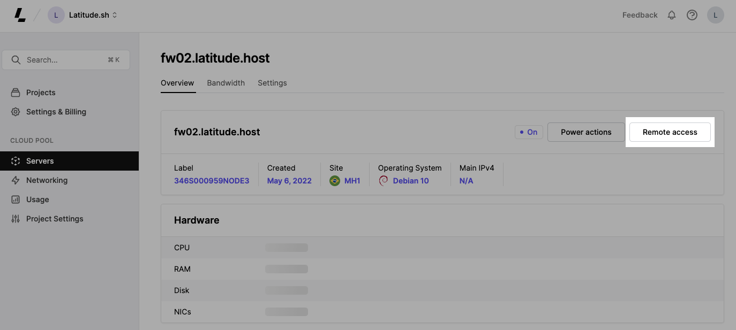
Task: Open the help question mark icon
Action: 692,15
